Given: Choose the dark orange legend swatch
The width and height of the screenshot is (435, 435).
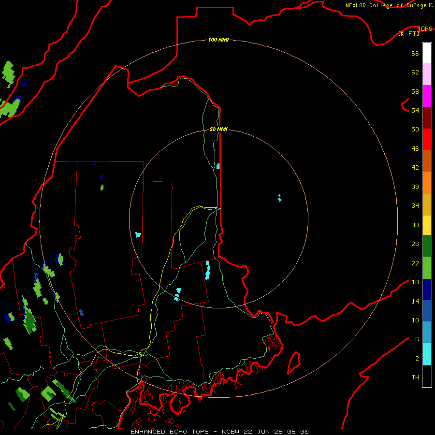Looking at the screenshot, I should click(427, 160).
